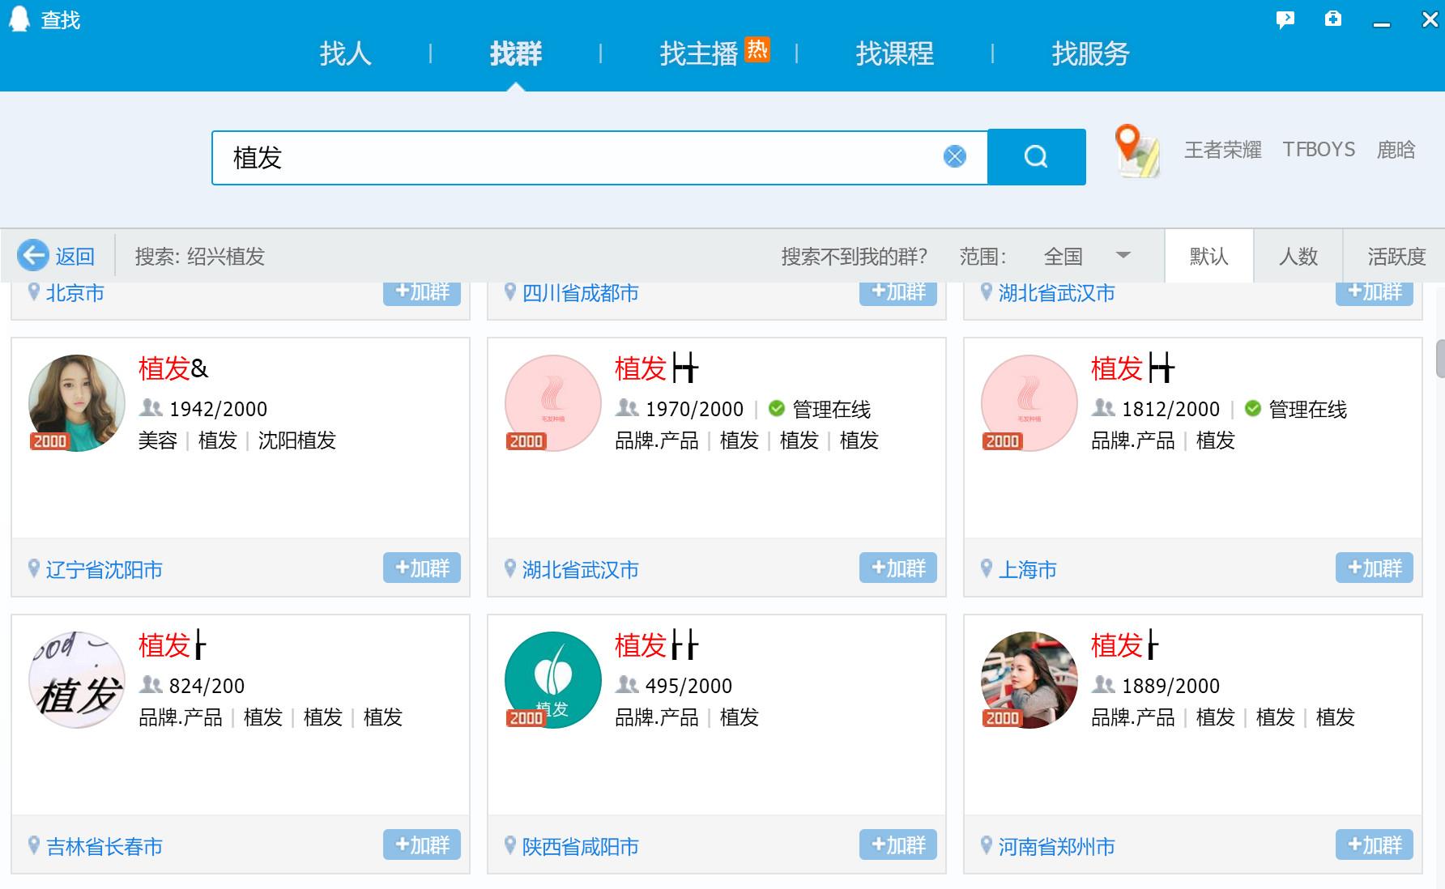Open the teal leaf 植发 group avatar
The height and width of the screenshot is (889, 1445).
tap(552, 680)
